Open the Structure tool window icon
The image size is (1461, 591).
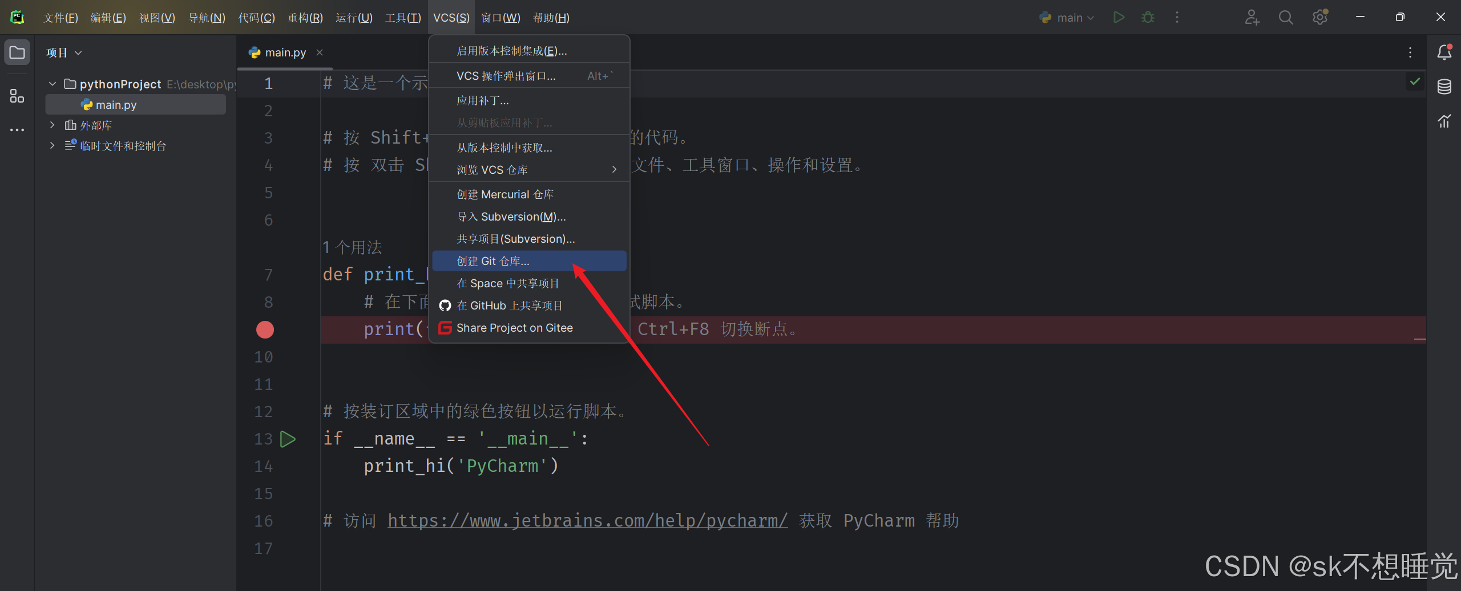pyautogui.click(x=17, y=96)
